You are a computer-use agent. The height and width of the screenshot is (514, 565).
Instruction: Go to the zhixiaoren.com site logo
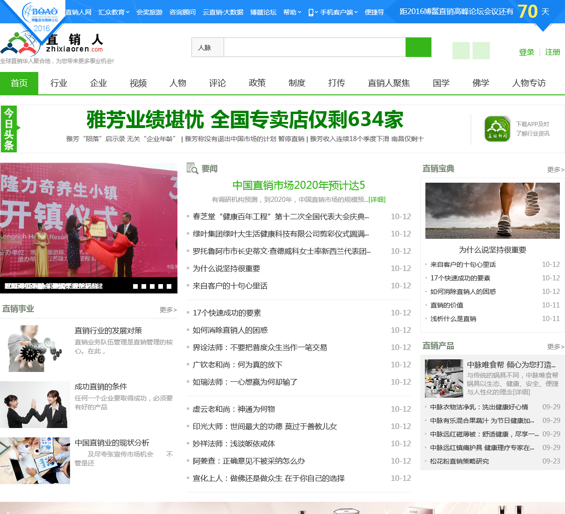(51, 43)
